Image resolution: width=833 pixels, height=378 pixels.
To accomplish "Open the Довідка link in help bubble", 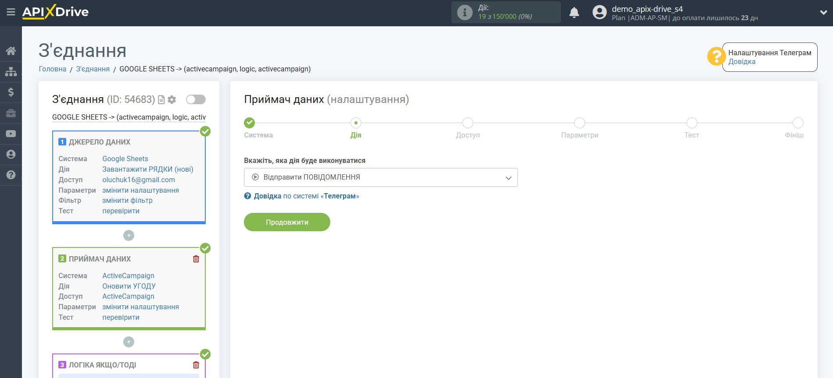I will (x=742, y=62).
